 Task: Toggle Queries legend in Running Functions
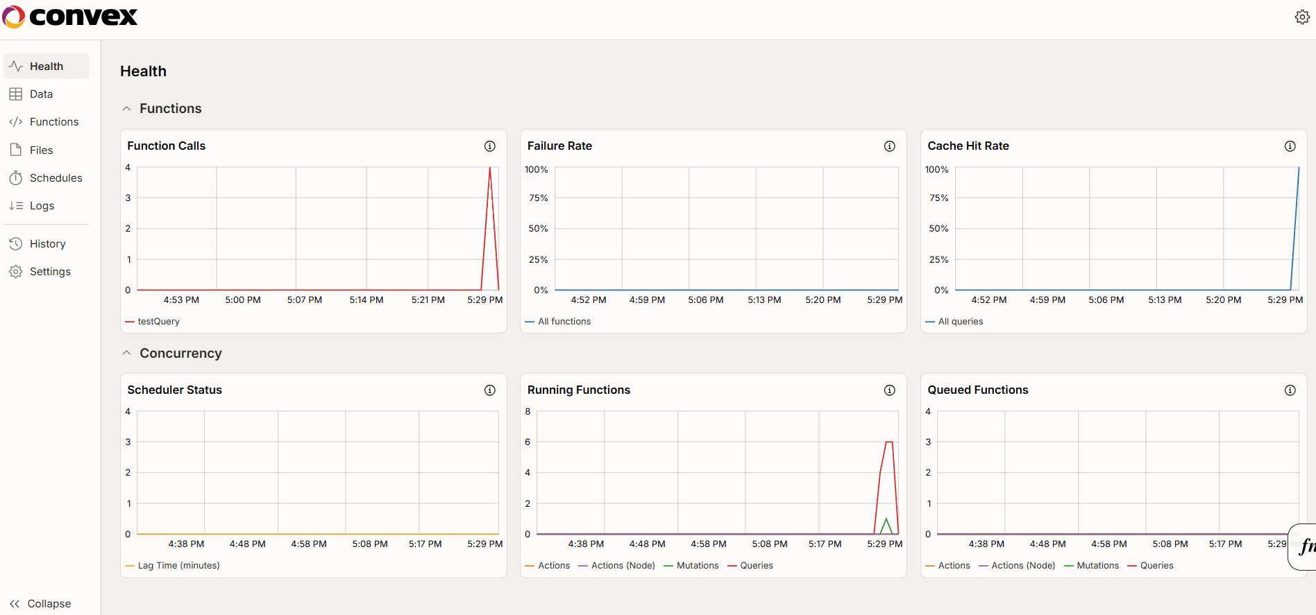pyautogui.click(x=750, y=566)
